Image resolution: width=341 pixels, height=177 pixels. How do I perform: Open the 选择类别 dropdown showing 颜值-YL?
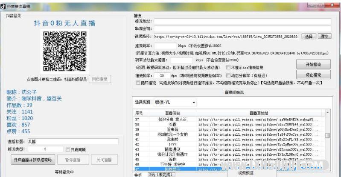click(x=175, y=102)
